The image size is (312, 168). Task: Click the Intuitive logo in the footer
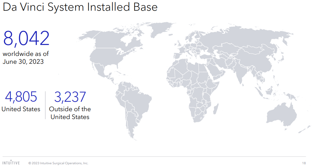[x=11, y=163]
